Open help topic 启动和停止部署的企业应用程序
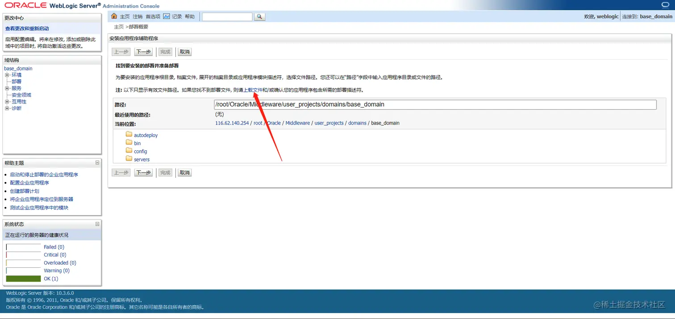Viewport: 675px width, 319px height. pyautogui.click(x=44, y=174)
